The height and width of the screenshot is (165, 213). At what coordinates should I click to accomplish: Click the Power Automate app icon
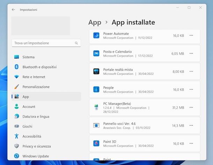coord(96,36)
